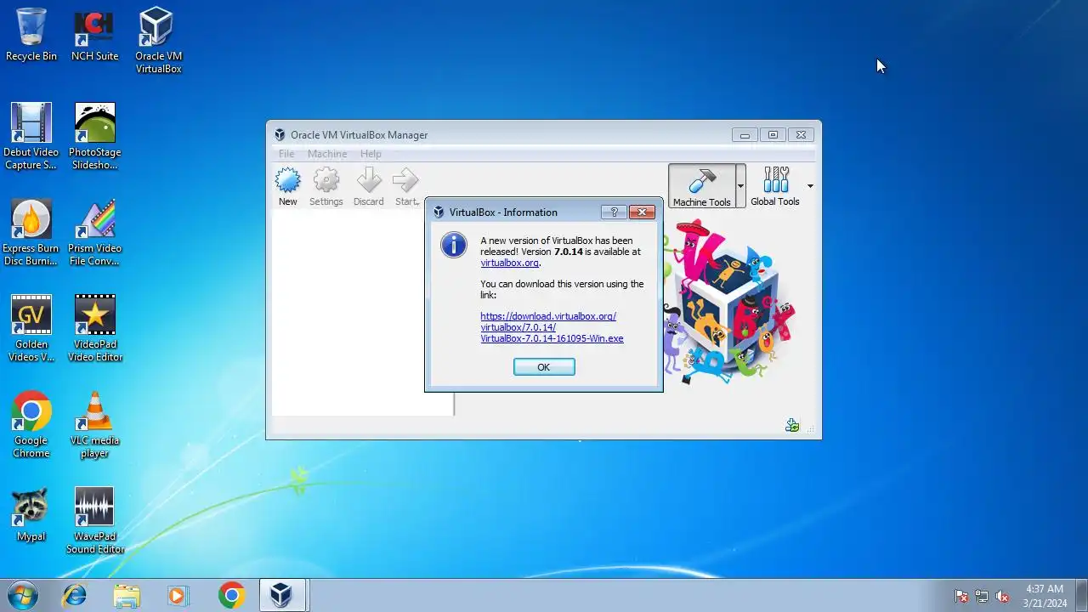This screenshot has width=1088, height=612.
Task: Select the Google Chrome desktop shortcut
Action: [x=31, y=425]
